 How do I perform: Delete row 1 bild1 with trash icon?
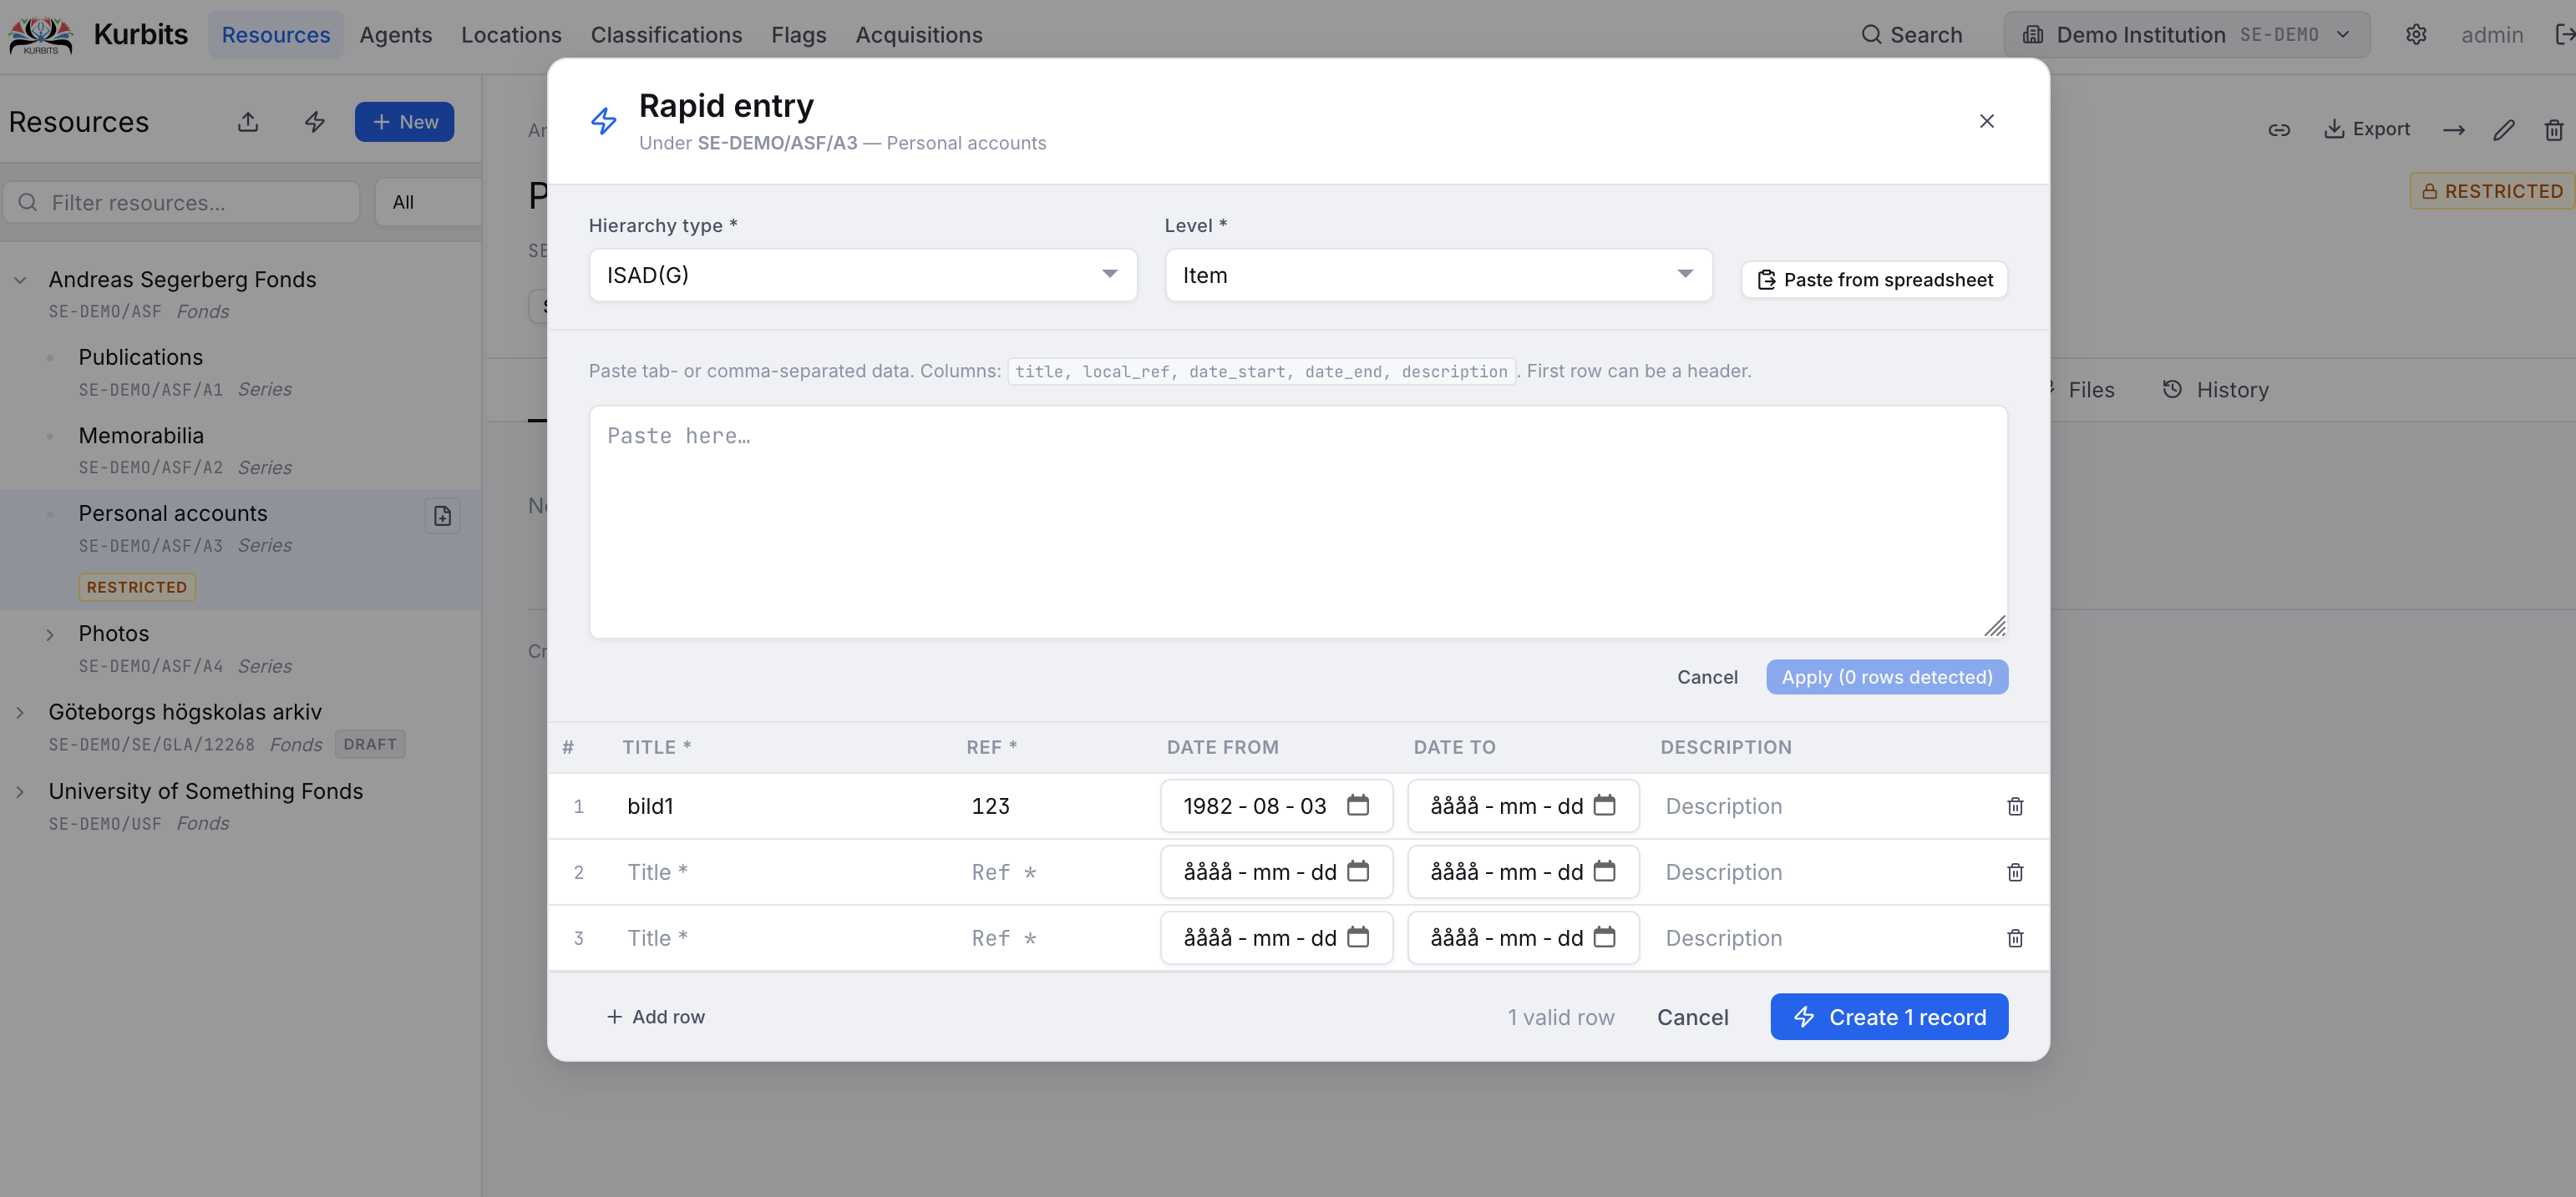click(x=2015, y=806)
